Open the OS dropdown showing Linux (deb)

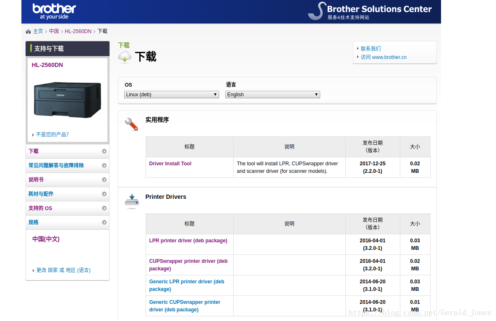pos(172,94)
